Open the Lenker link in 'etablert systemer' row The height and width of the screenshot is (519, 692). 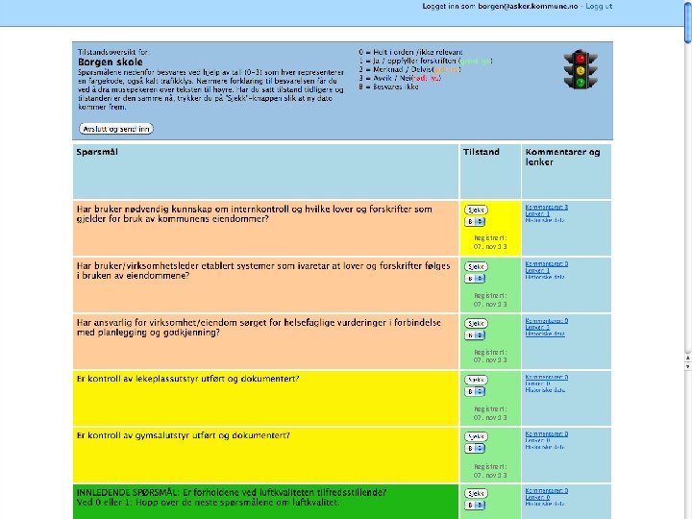pyautogui.click(x=537, y=270)
